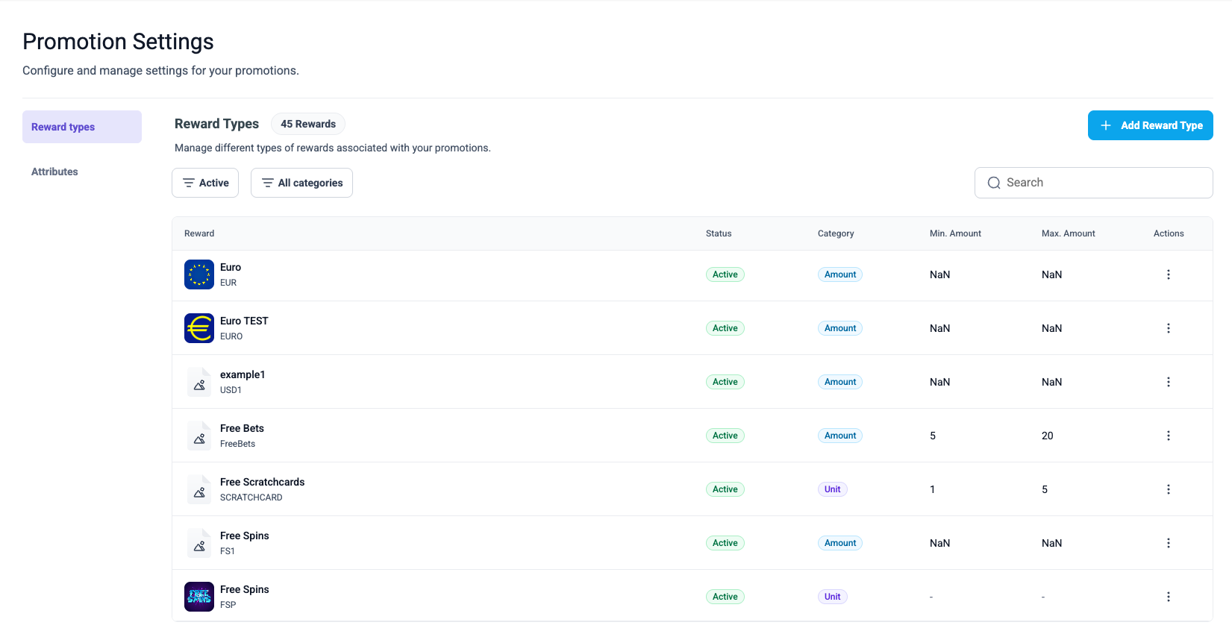Click the Euro EU flag reward icon
The image size is (1232, 634).
199,274
